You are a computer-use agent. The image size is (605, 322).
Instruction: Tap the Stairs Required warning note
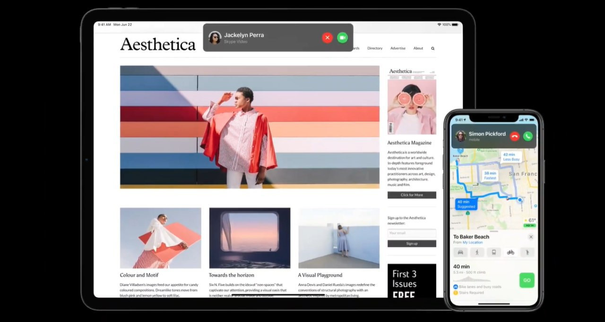tap(468, 293)
